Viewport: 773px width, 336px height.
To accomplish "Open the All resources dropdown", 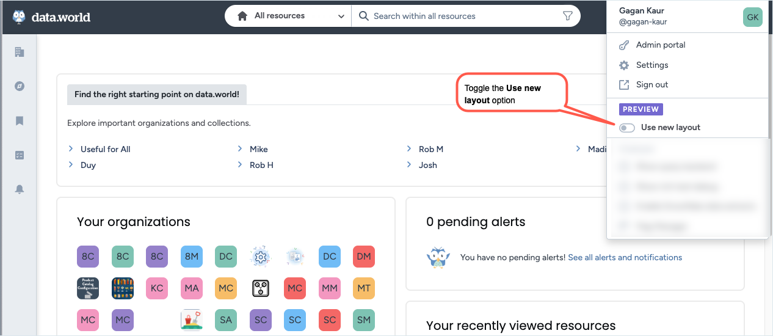I will tap(288, 16).
